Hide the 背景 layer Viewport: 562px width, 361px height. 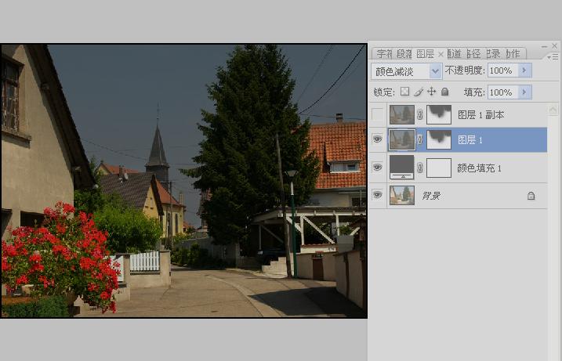(378, 195)
